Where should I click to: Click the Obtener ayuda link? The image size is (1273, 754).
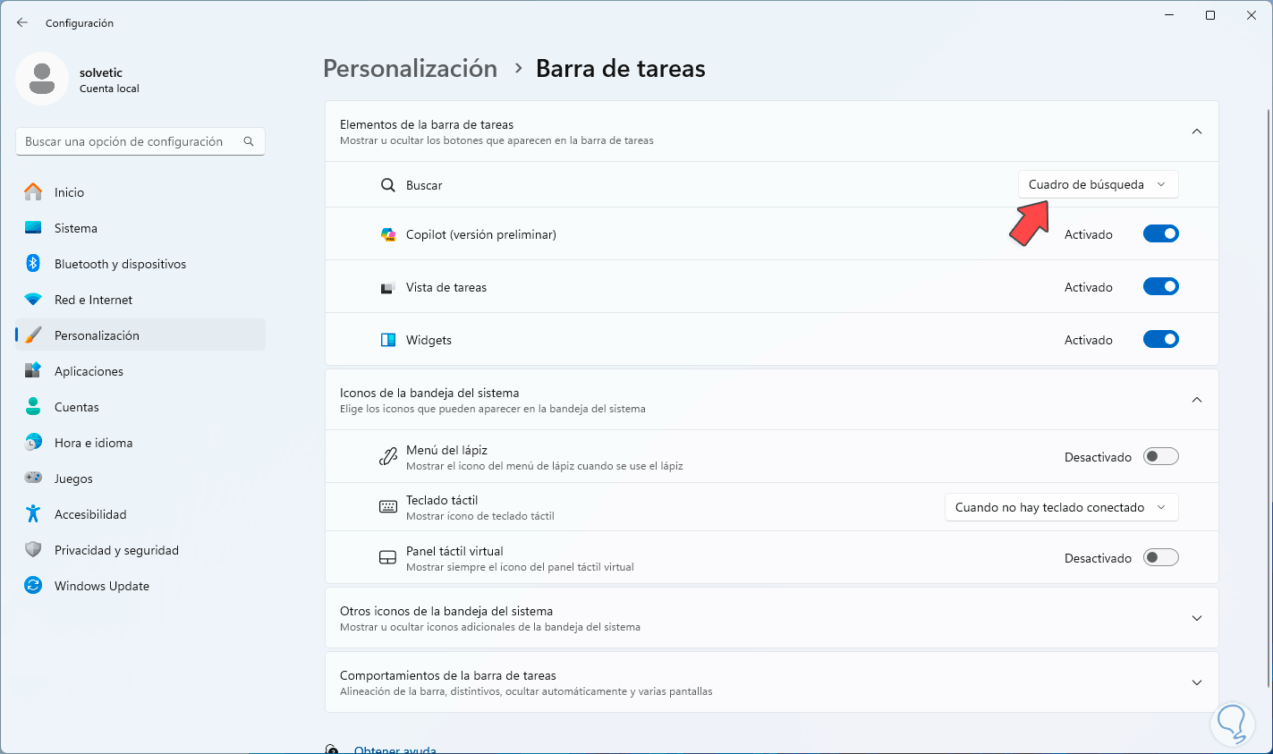[x=395, y=750]
